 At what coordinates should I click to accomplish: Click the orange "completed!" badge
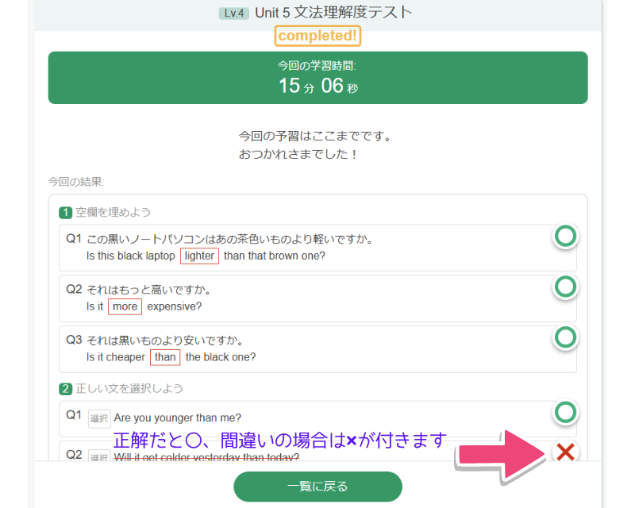[317, 36]
